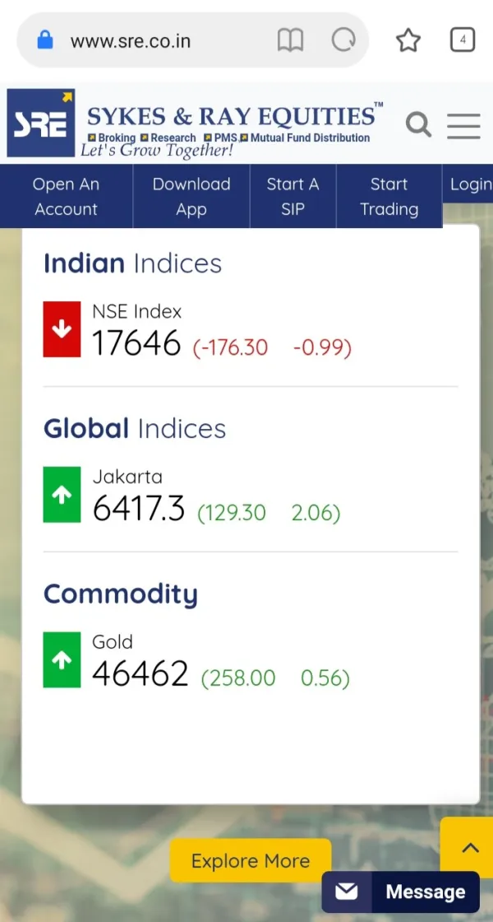Select Download App menu item
Viewport: 493px width, 922px height.
191,196
